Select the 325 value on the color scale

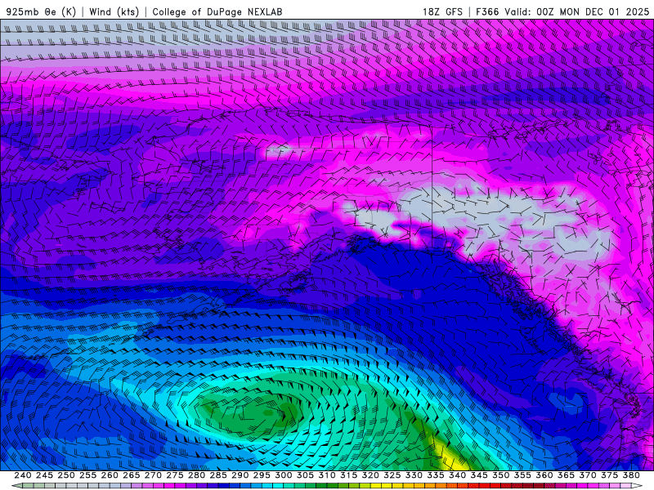[x=392, y=475]
